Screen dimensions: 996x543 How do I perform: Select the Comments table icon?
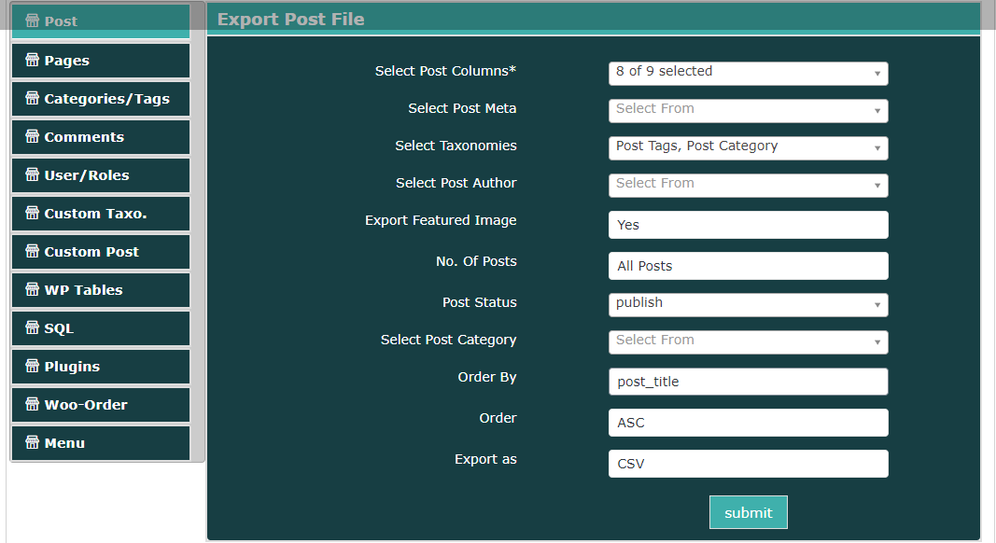[33, 136]
